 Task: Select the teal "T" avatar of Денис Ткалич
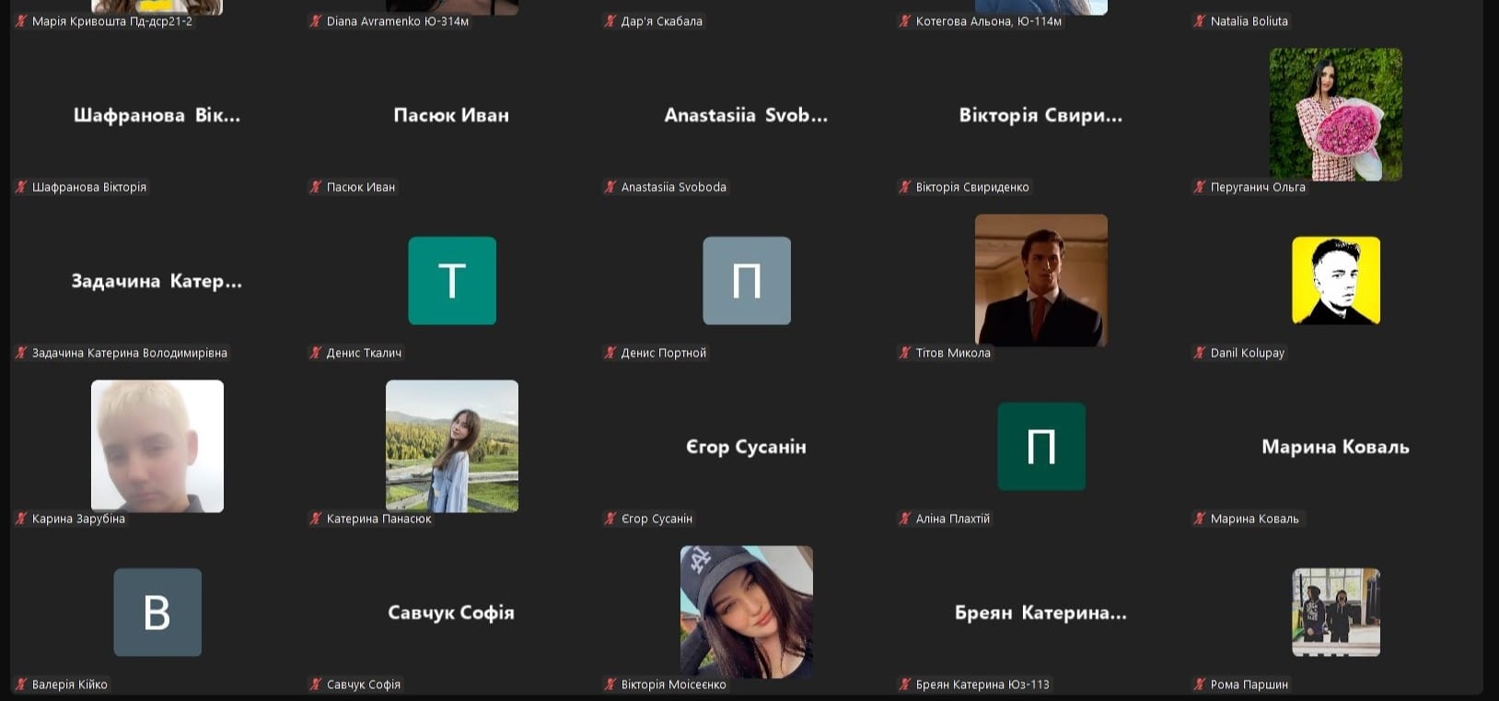click(x=451, y=281)
